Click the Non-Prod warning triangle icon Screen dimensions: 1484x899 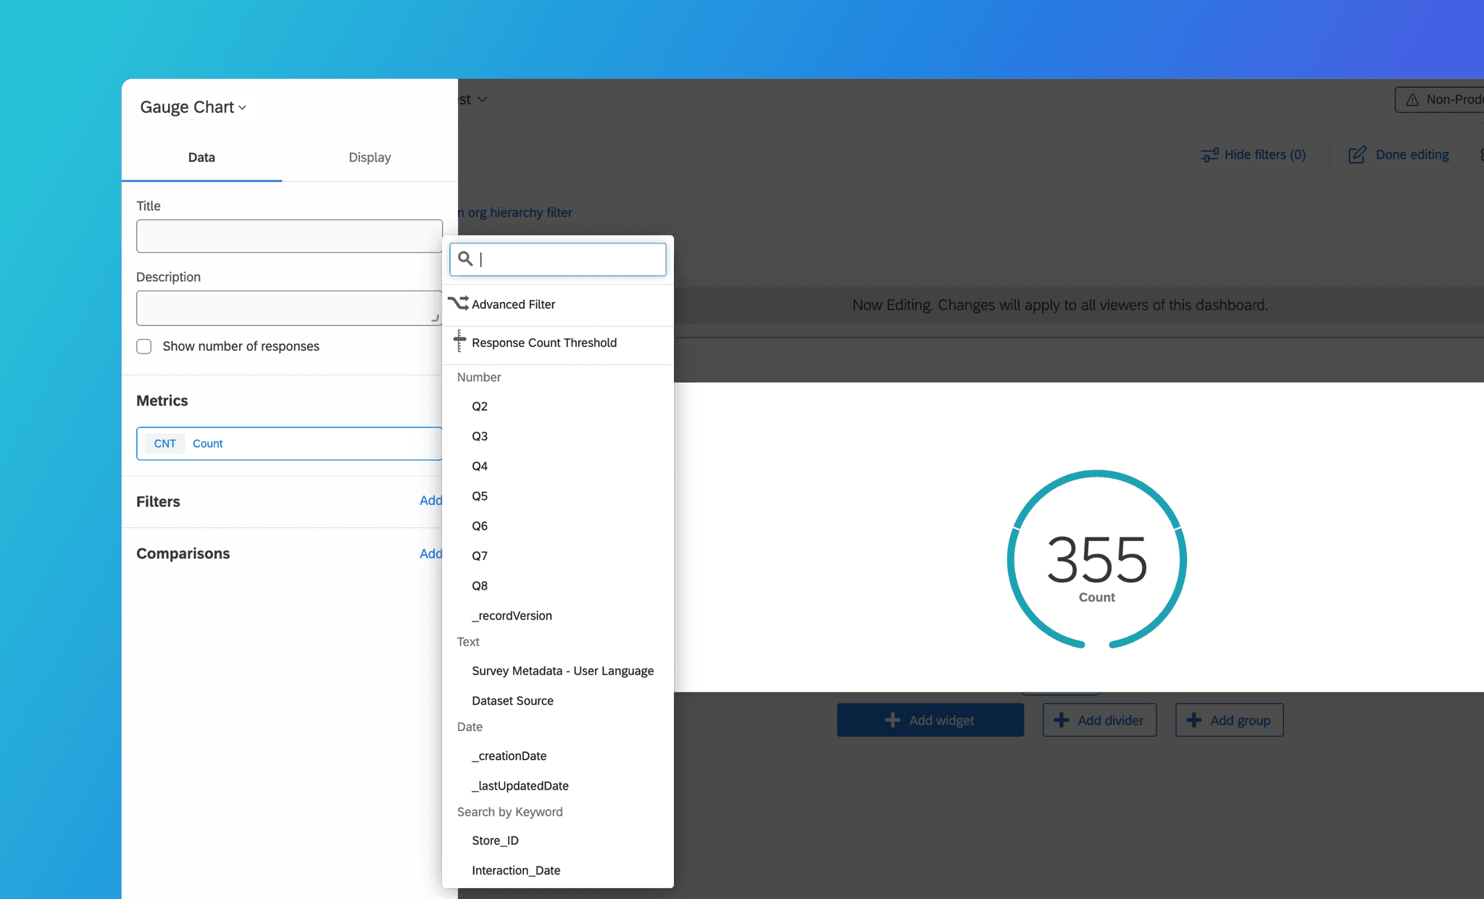[1412, 100]
